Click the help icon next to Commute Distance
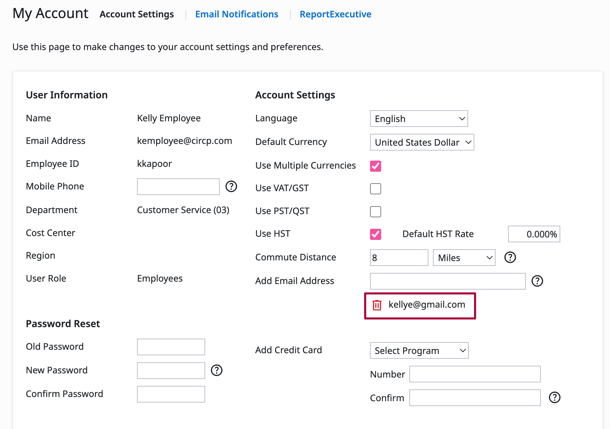Viewport: 610px width, 429px height. [x=510, y=258]
